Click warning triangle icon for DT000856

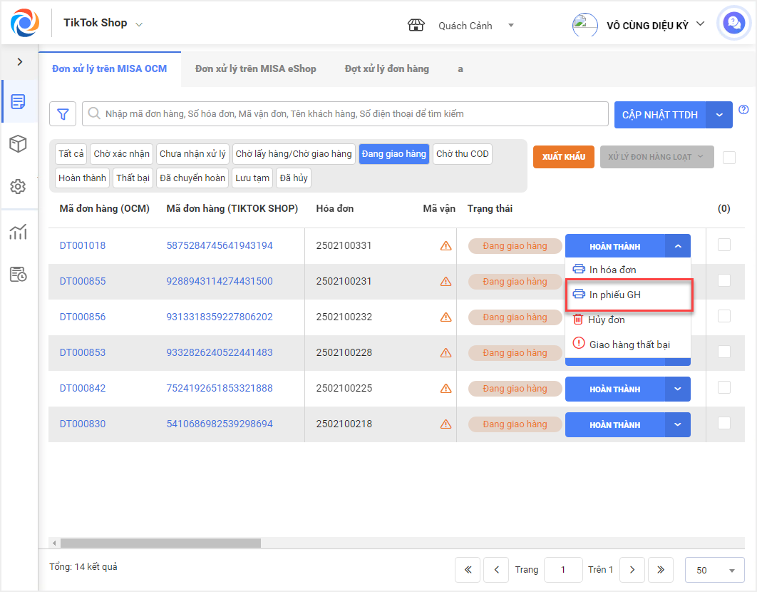pyautogui.click(x=446, y=317)
